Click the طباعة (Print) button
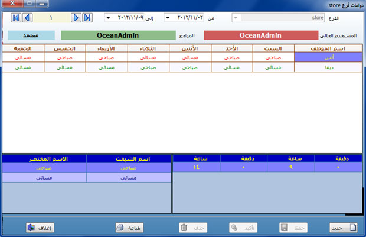The image size is (366, 237). coord(128,227)
